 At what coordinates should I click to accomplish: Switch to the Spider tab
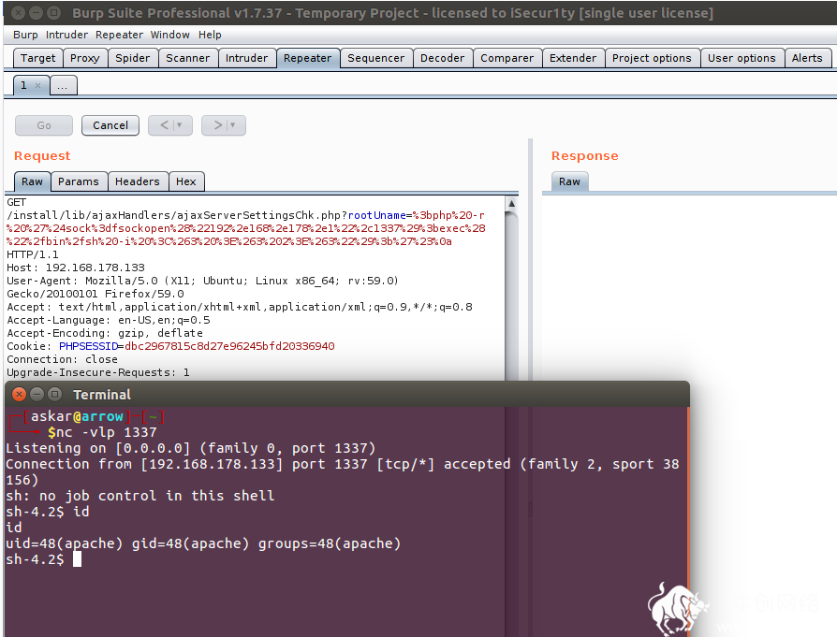tap(132, 58)
